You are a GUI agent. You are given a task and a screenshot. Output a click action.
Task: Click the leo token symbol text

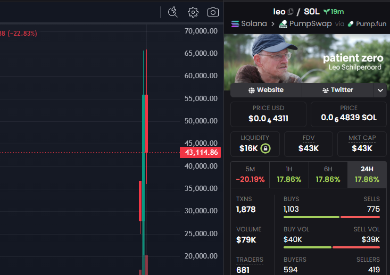[x=279, y=12]
